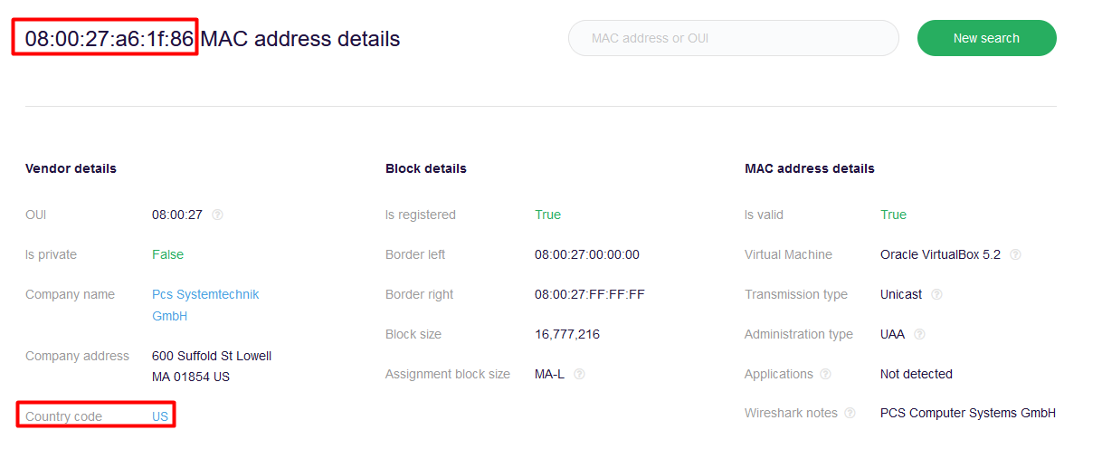Click the help icon next to Unicast

coord(936,295)
